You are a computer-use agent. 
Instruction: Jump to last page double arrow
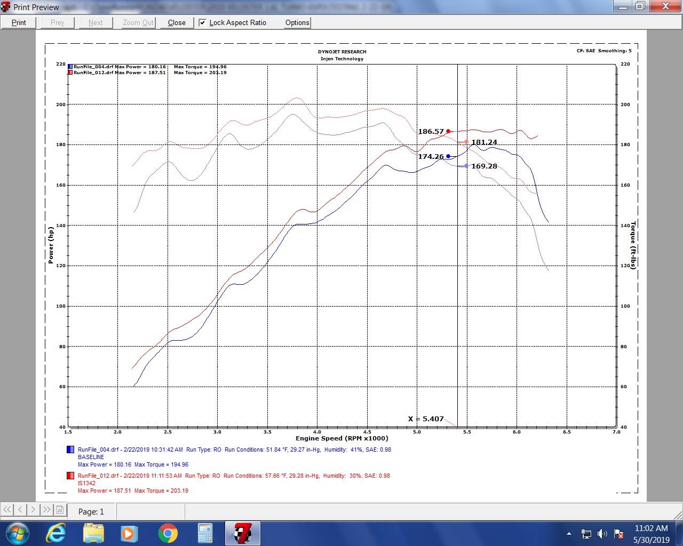click(x=46, y=510)
